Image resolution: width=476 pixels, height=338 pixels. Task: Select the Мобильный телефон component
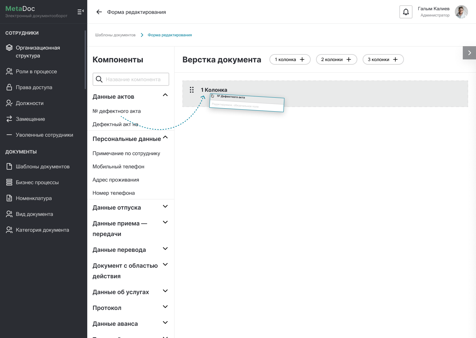[x=118, y=166]
